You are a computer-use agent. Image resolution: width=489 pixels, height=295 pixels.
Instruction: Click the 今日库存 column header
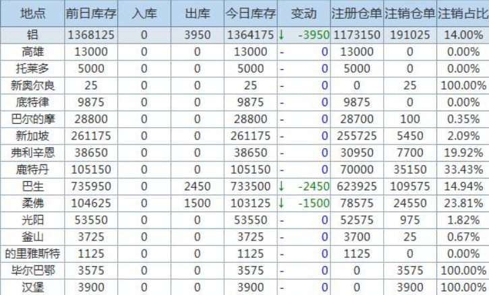point(251,13)
